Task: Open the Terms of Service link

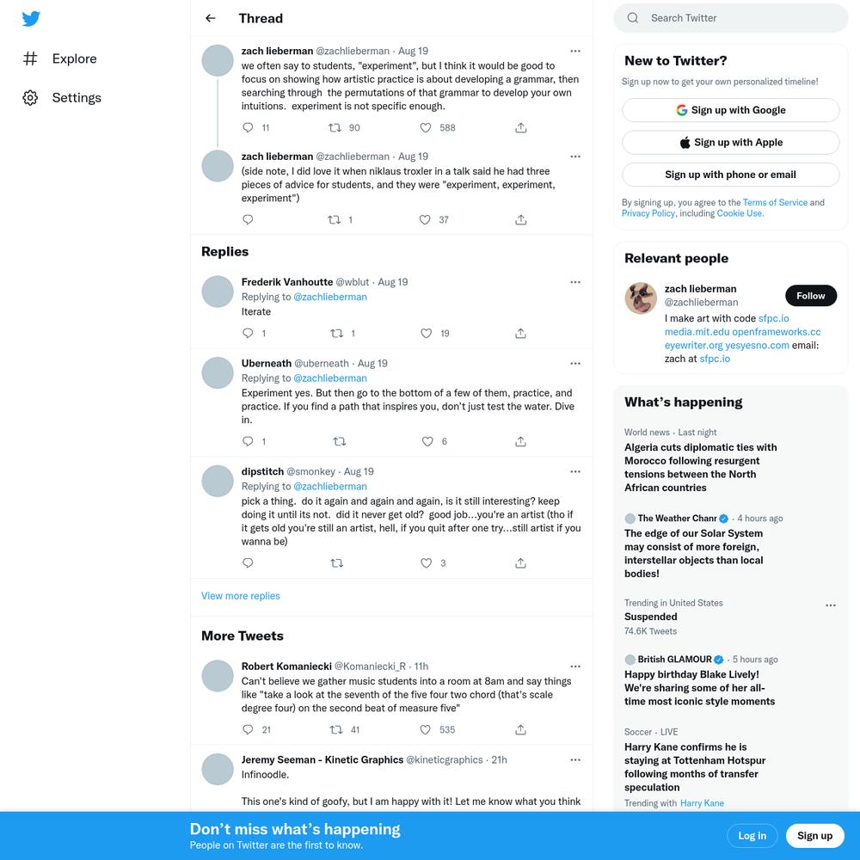Action: [775, 202]
